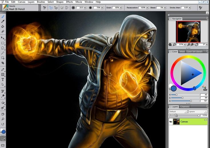
Task: Swap main and additional colors arrow
Action: [170, 89]
